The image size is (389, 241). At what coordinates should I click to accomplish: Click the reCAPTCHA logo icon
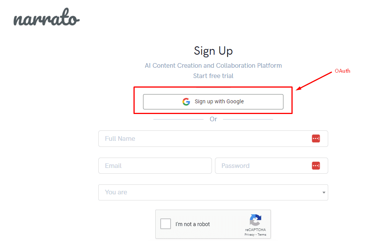(255, 220)
